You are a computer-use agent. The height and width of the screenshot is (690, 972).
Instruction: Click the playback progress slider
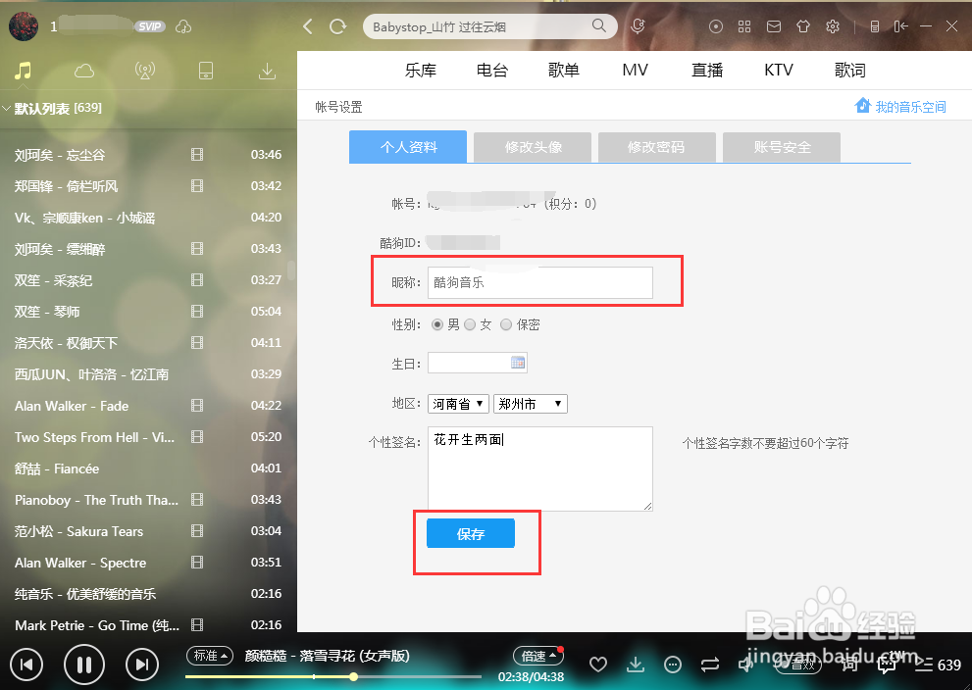333,676
